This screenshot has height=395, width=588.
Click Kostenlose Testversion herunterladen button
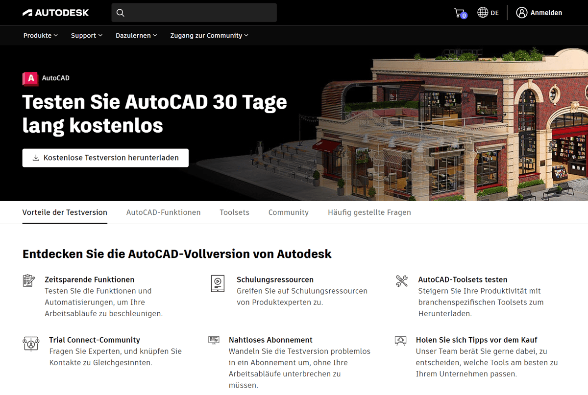pos(105,158)
